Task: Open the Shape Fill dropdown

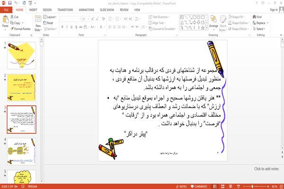Action: tap(237, 17)
